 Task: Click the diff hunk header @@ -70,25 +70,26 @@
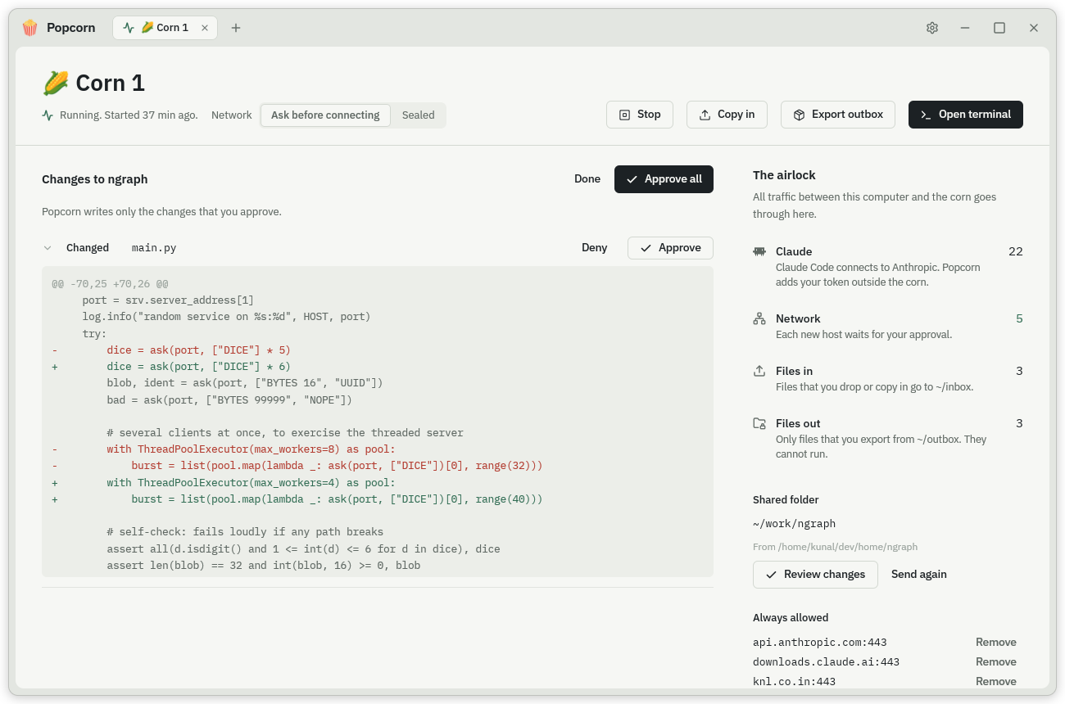click(110, 284)
